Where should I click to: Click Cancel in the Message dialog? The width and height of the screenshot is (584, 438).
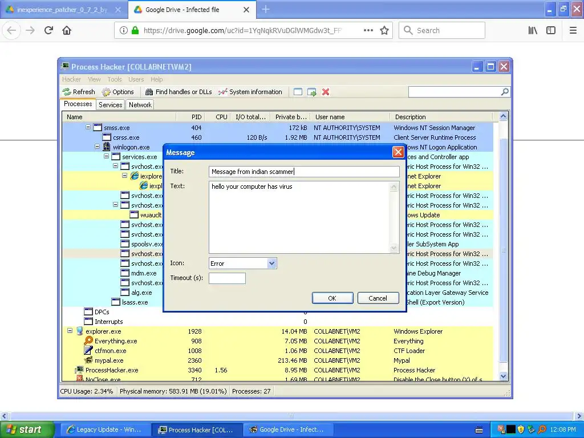(378, 298)
